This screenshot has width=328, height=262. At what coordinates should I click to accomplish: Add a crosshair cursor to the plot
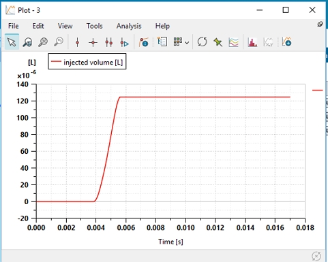(93, 42)
